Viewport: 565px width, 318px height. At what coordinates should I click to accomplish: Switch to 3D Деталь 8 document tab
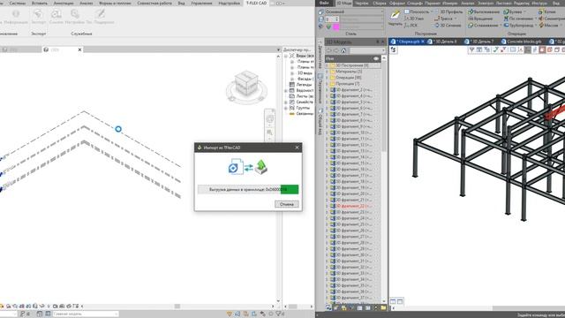click(443, 42)
